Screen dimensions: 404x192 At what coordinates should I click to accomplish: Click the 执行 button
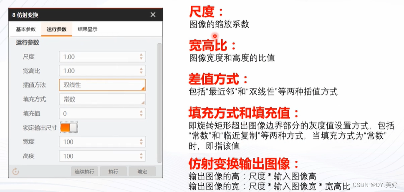(x=114, y=172)
